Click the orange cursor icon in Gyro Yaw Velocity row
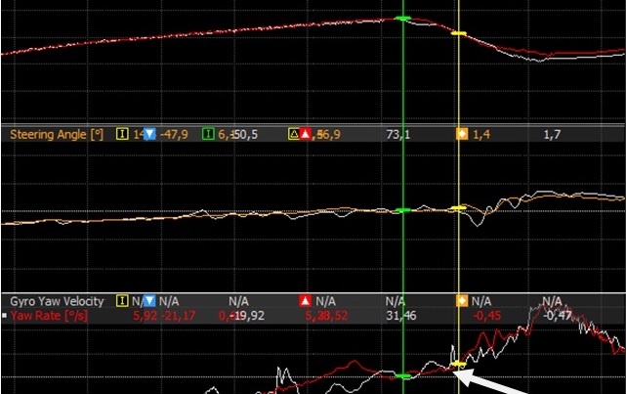 pyautogui.click(x=462, y=301)
